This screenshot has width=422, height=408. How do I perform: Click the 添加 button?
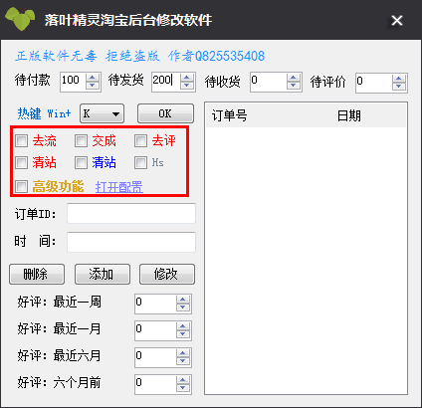point(103,275)
